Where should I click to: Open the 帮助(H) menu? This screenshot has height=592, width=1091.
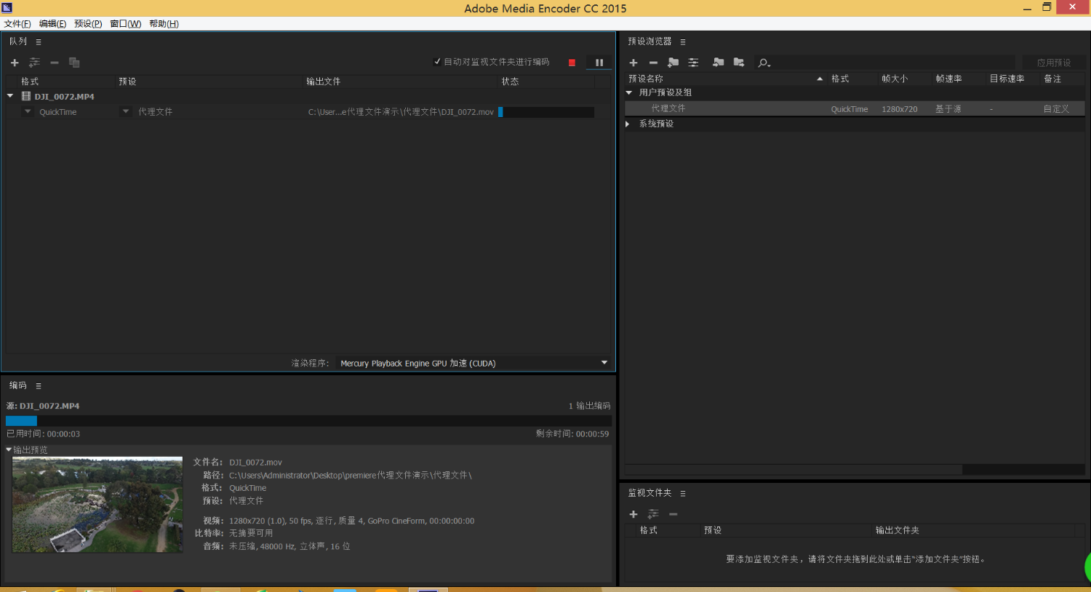[x=164, y=24]
